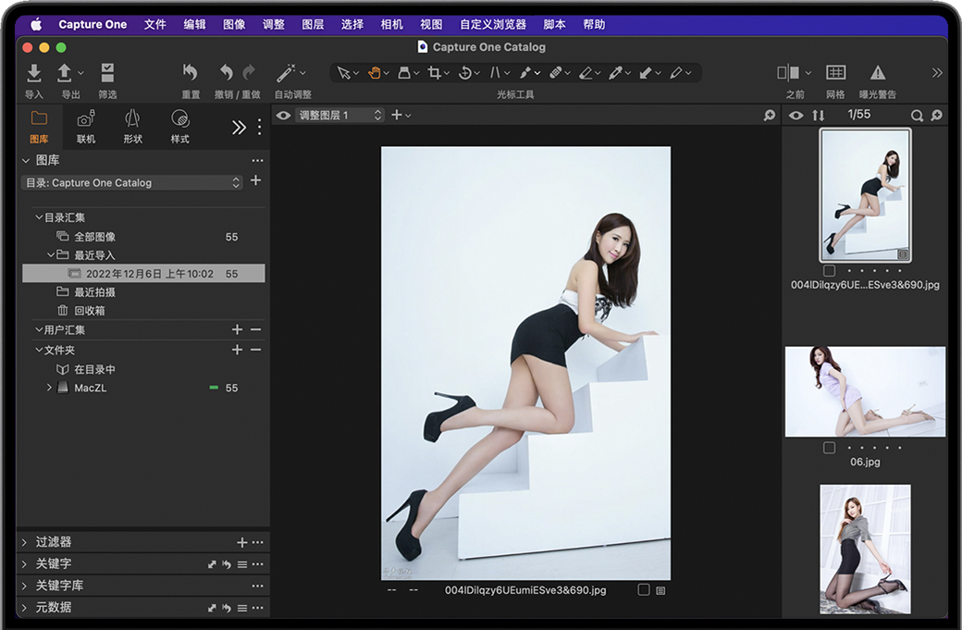Check the box under the 06.jpg thumbnail
The width and height of the screenshot is (962, 630).
[829, 448]
